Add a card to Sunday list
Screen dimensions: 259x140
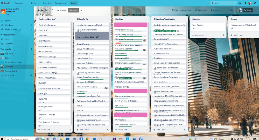click(236, 35)
